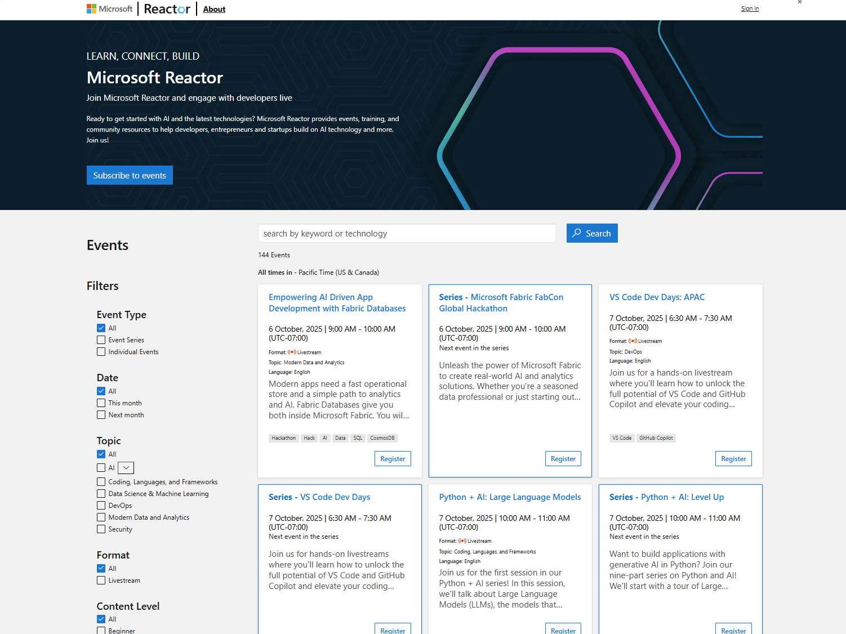Open the About menu item

pyautogui.click(x=214, y=9)
